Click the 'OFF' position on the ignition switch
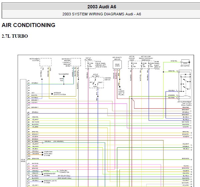Image resolution: width=200 pixels, height=187 pixels. point(91,82)
